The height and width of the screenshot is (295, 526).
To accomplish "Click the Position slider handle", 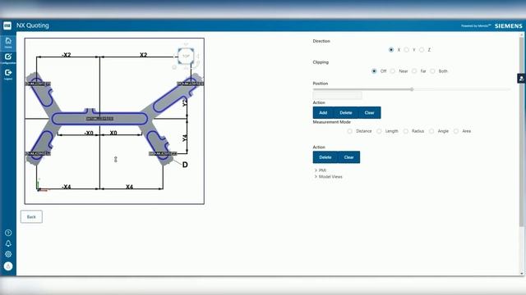I will (x=412, y=89).
